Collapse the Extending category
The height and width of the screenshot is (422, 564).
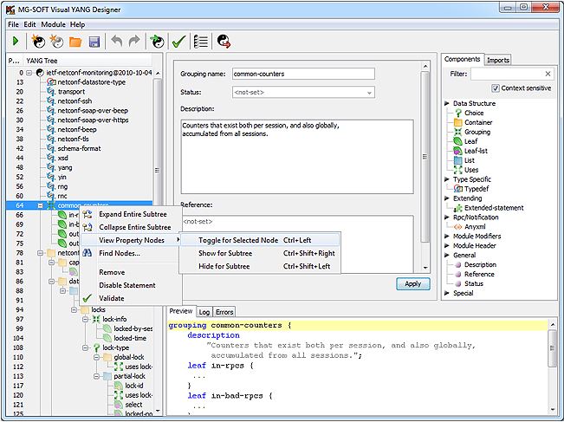click(447, 198)
